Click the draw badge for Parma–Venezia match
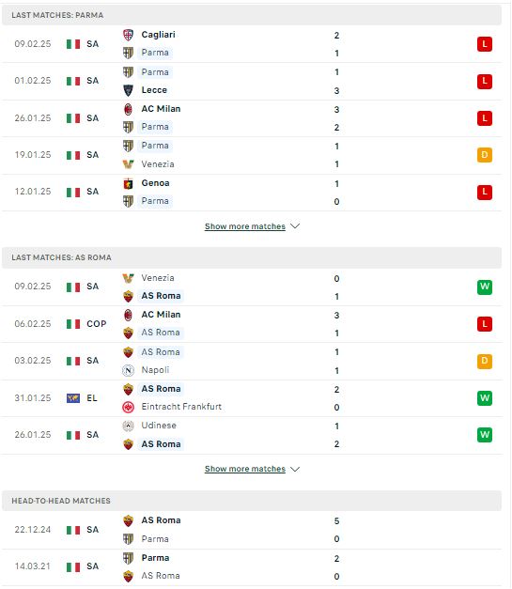The image size is (512, 589). click(x=485, y=155)
